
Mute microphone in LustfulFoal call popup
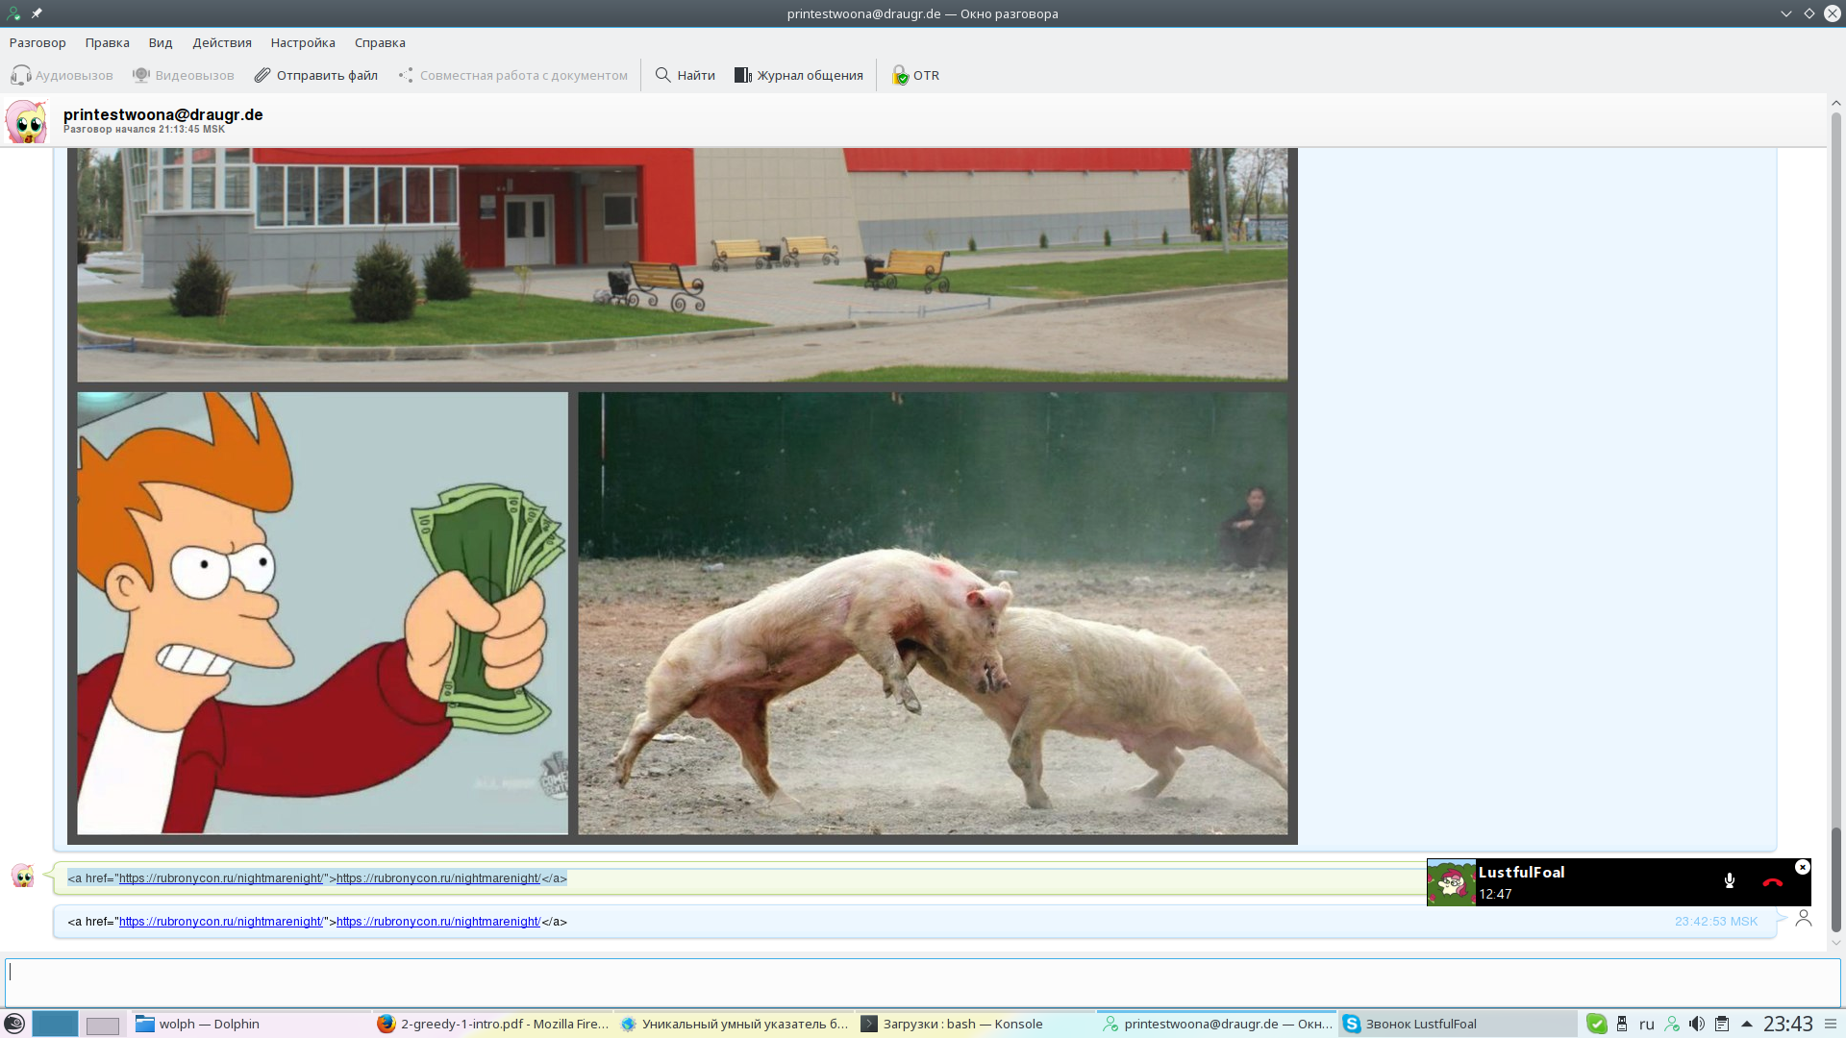coord(1729,881)
